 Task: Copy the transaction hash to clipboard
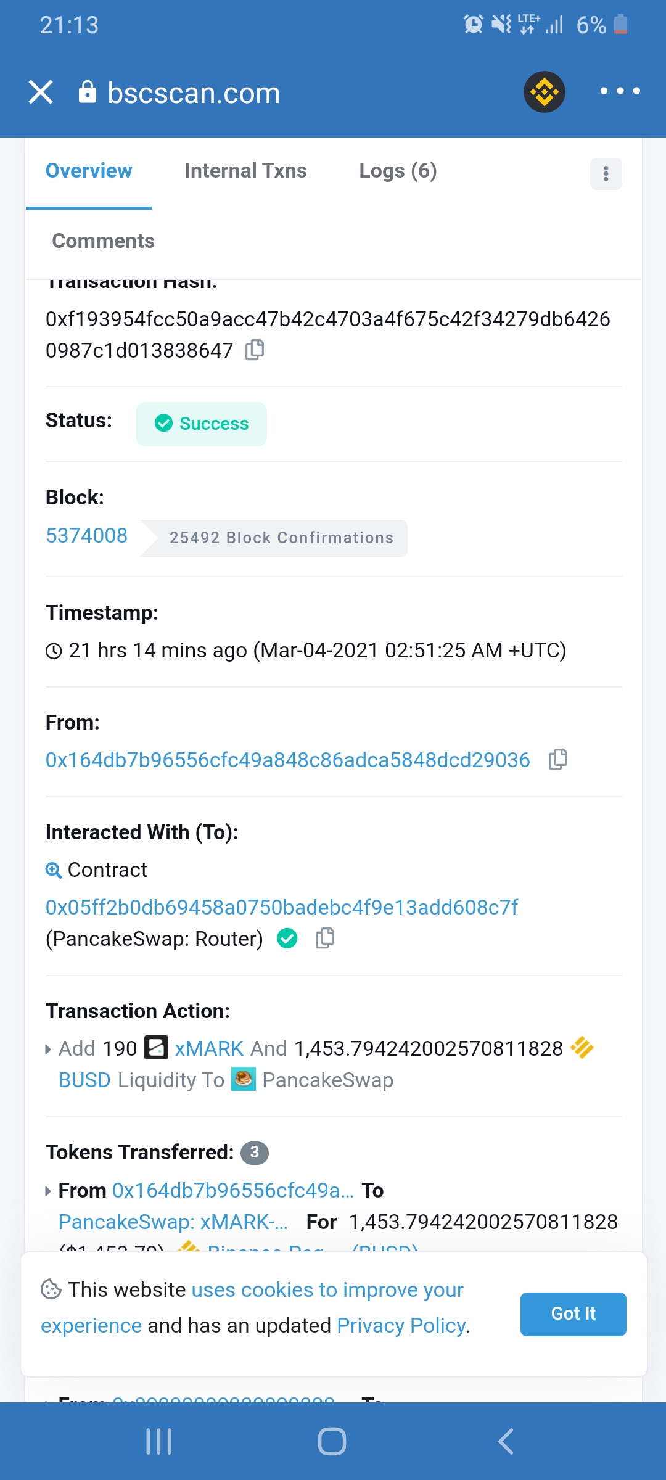click(x=255, y=350)
